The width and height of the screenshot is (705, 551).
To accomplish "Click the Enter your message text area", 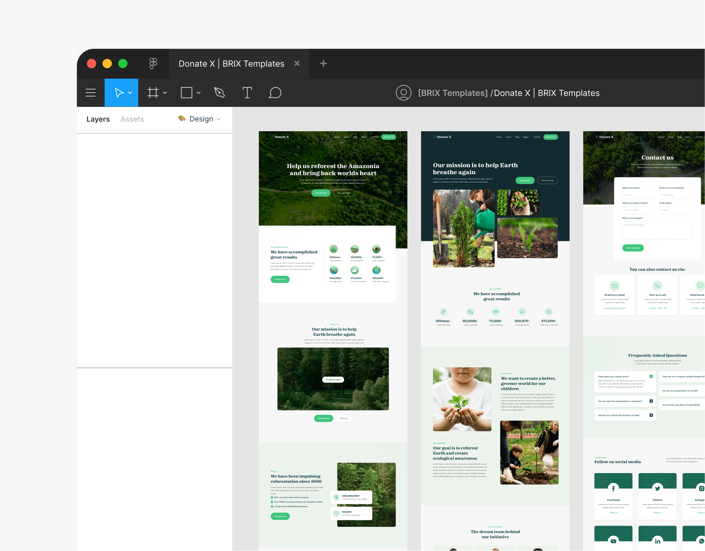I will (x=657, y=230).
